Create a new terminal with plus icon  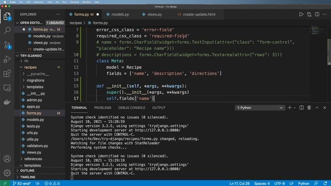[290, 107]
